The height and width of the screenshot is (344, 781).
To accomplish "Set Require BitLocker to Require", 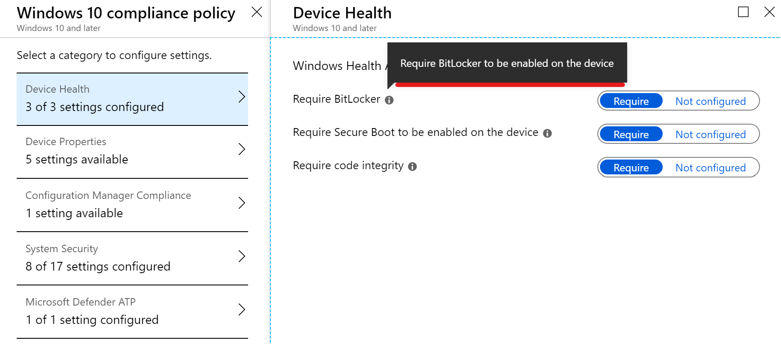I will pyautogui.click(x=631, y=101).
